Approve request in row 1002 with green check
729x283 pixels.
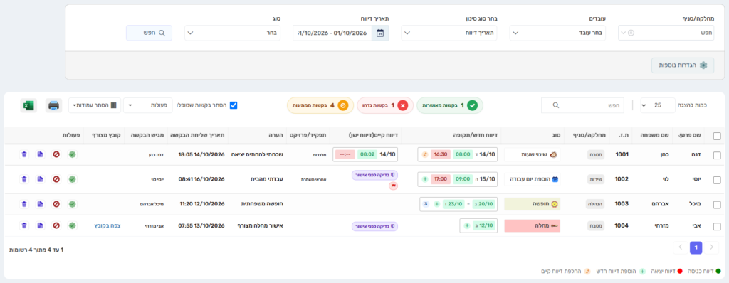(72, 179)
